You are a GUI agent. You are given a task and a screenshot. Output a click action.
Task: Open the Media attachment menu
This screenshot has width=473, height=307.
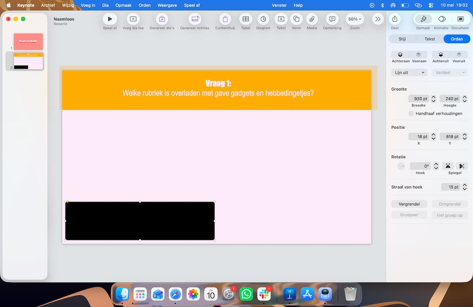[x=312, y=19]
